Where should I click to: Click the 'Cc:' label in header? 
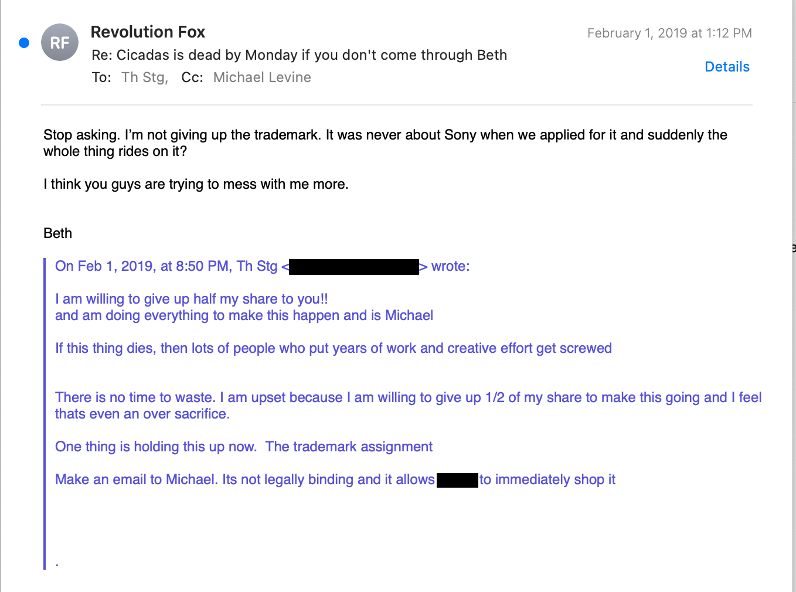(192, 77)
